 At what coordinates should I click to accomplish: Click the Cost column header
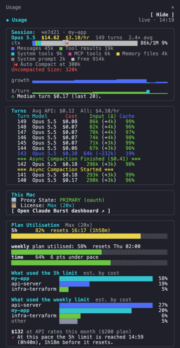[x=71, y=116]
